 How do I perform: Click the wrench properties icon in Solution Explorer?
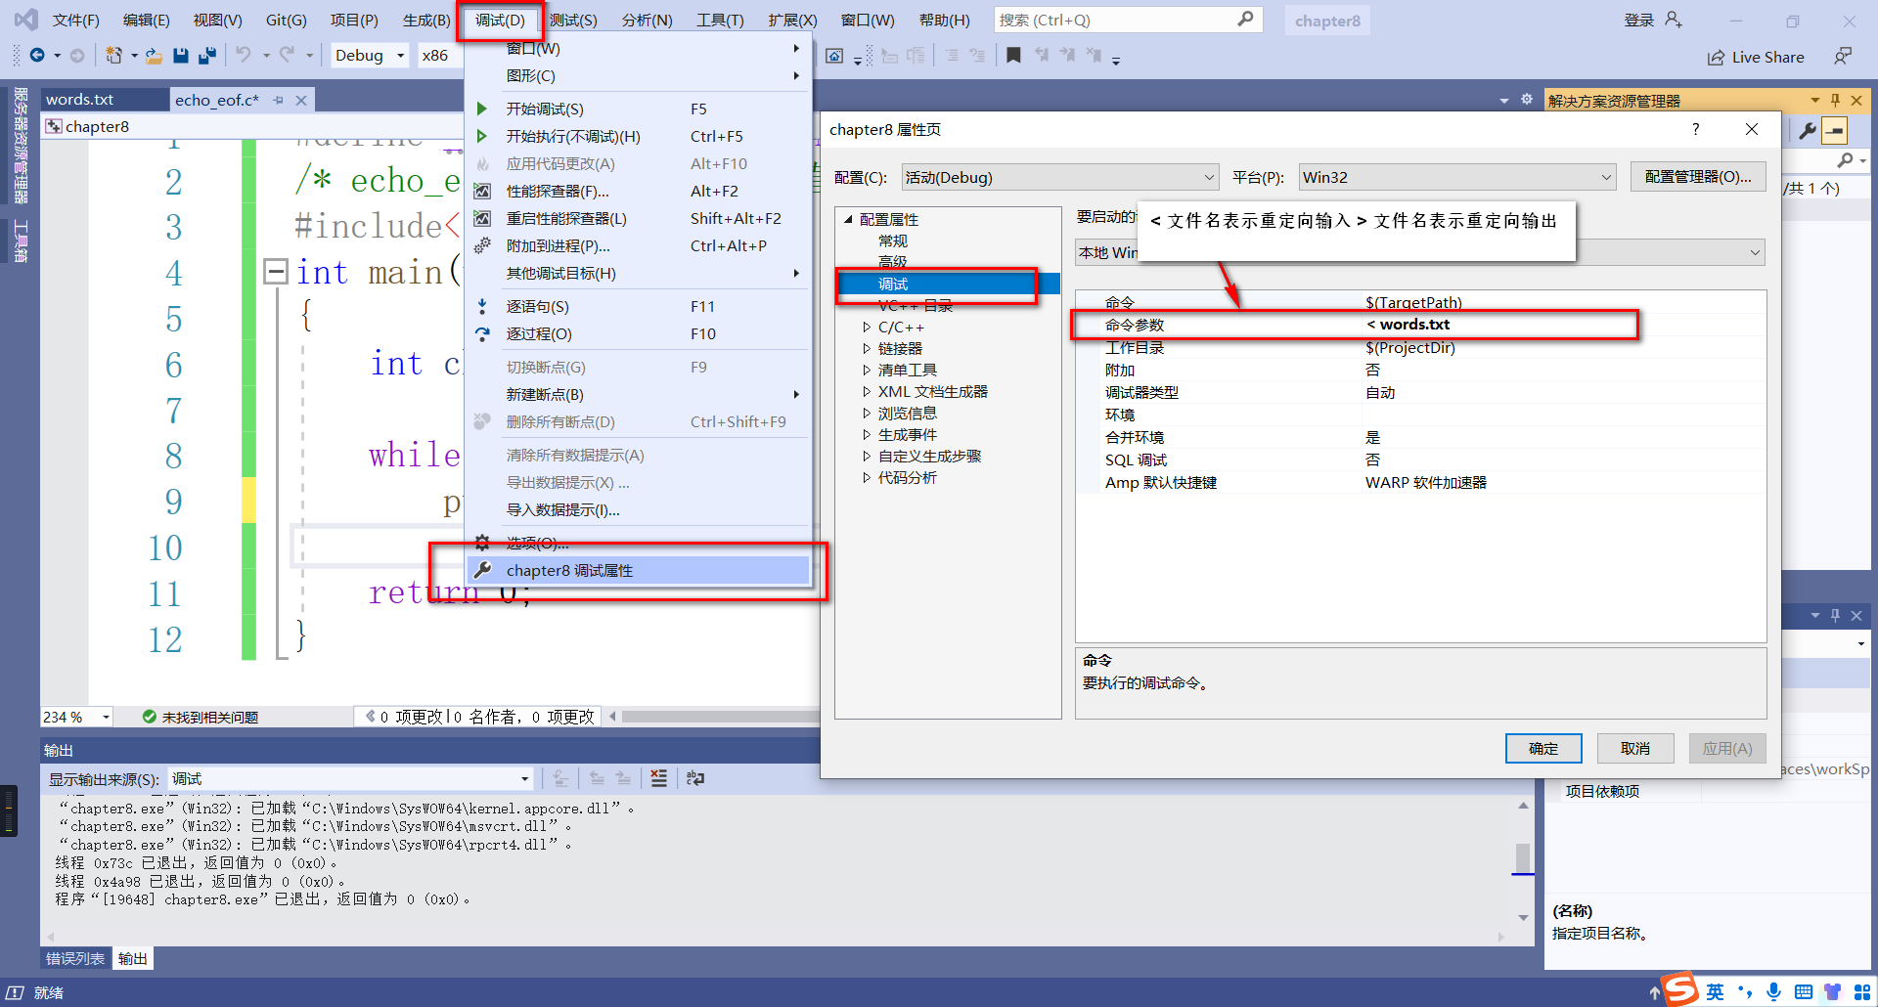point(1808,130)
